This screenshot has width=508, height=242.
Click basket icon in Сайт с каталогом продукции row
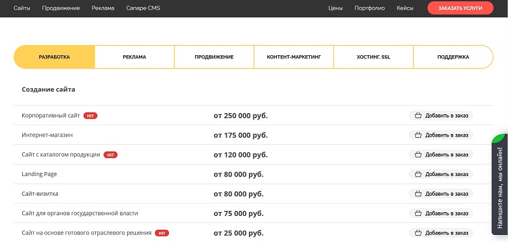418,154
